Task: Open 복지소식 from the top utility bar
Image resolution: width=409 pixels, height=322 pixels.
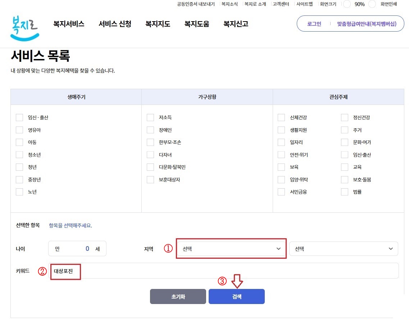Action: 230,4
